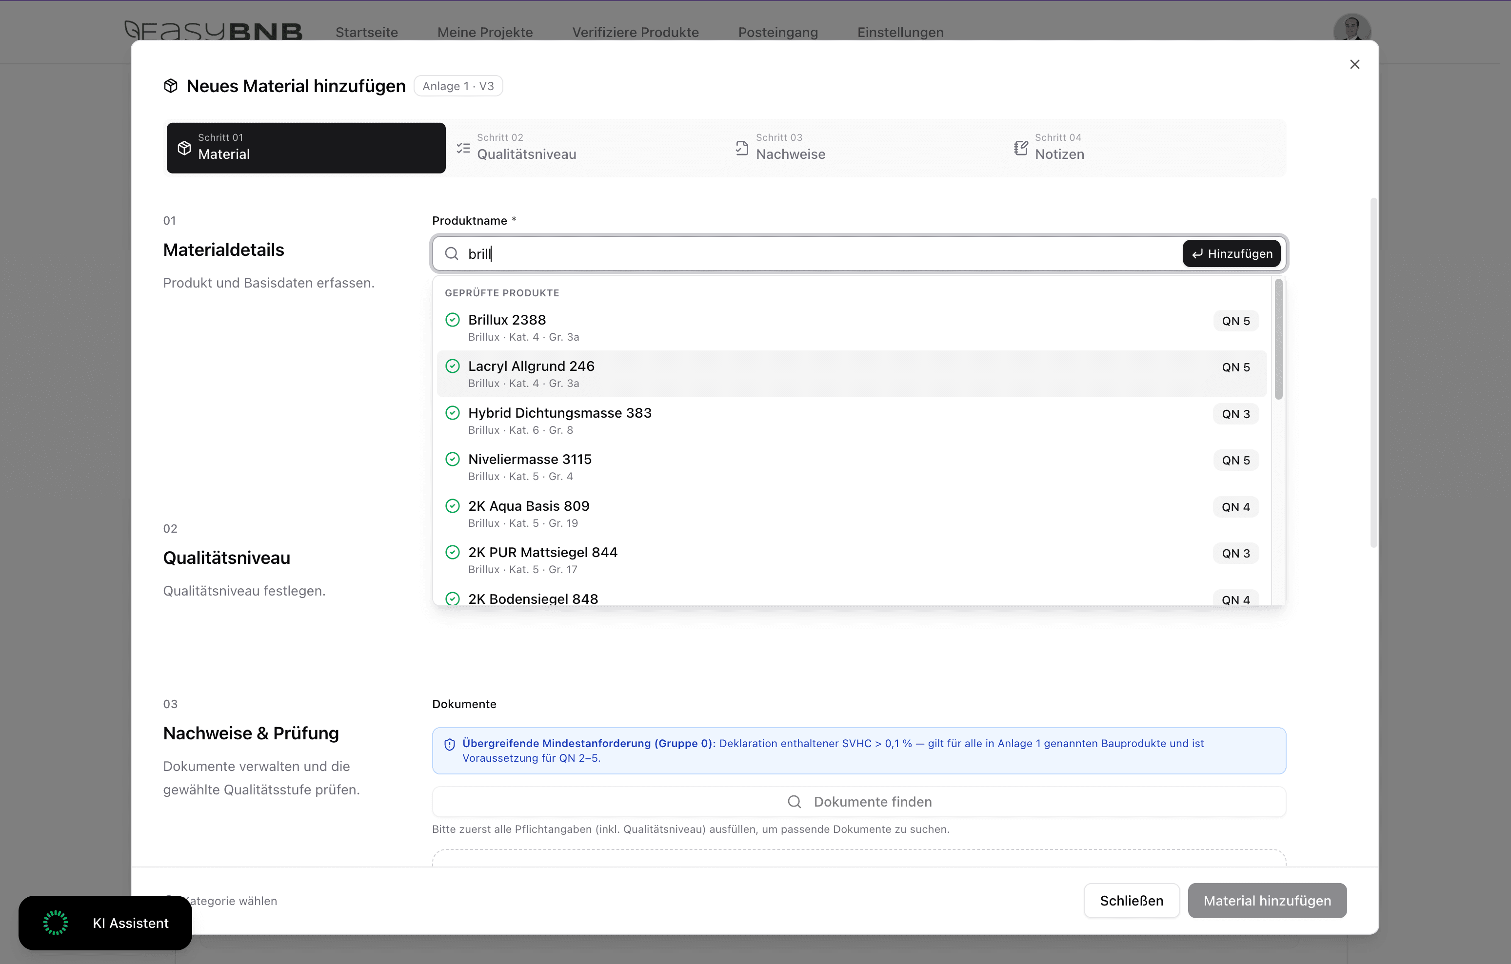This screenshot has height=964, width=1511.
Task: Select Brillux 2388 from the suggestions
Action: [852, 328]
